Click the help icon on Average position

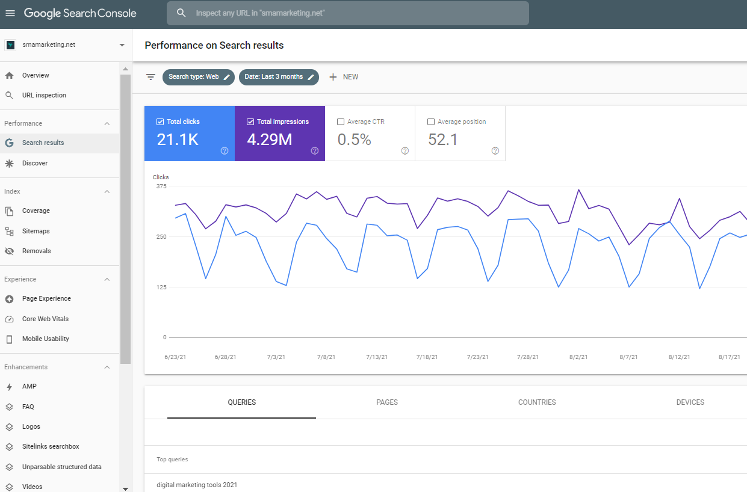coord(495,151)
